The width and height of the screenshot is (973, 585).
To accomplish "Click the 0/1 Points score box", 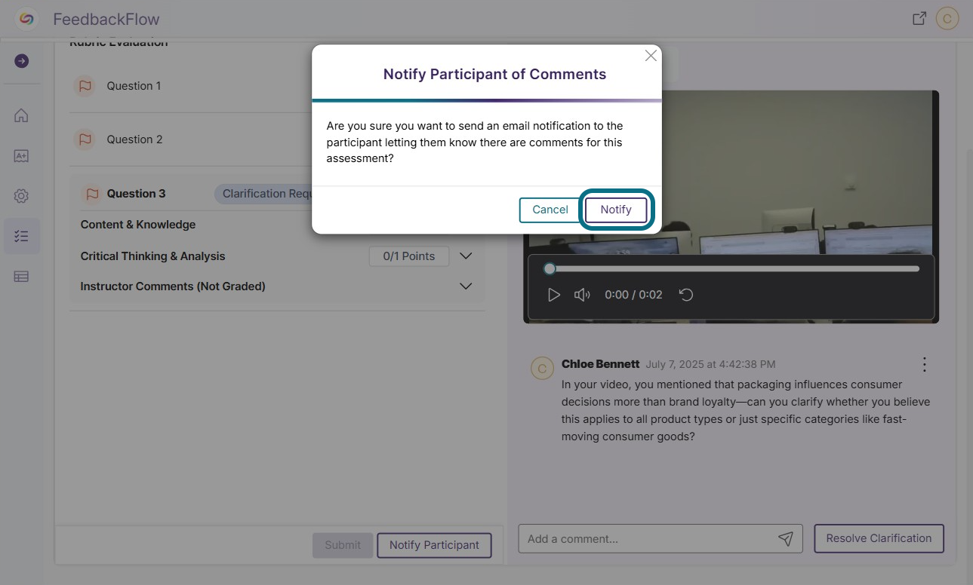I will point(409,256).
